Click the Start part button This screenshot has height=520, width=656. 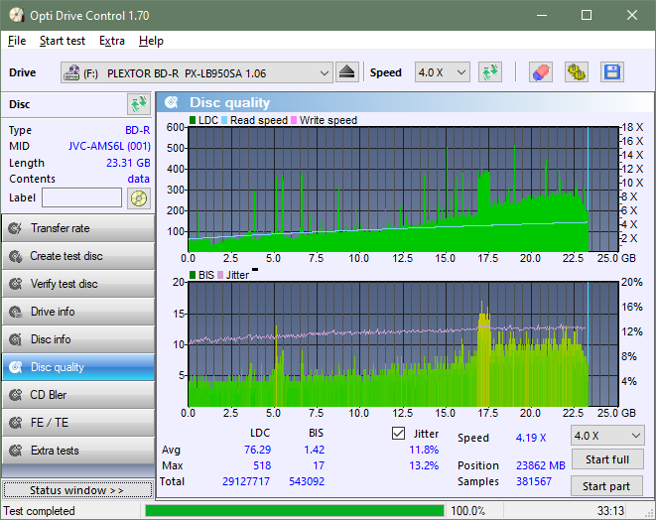tap(606, 486)
